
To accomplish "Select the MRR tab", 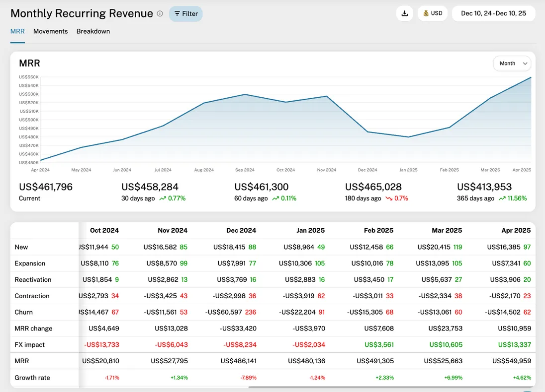I will [x=17, y=31].
